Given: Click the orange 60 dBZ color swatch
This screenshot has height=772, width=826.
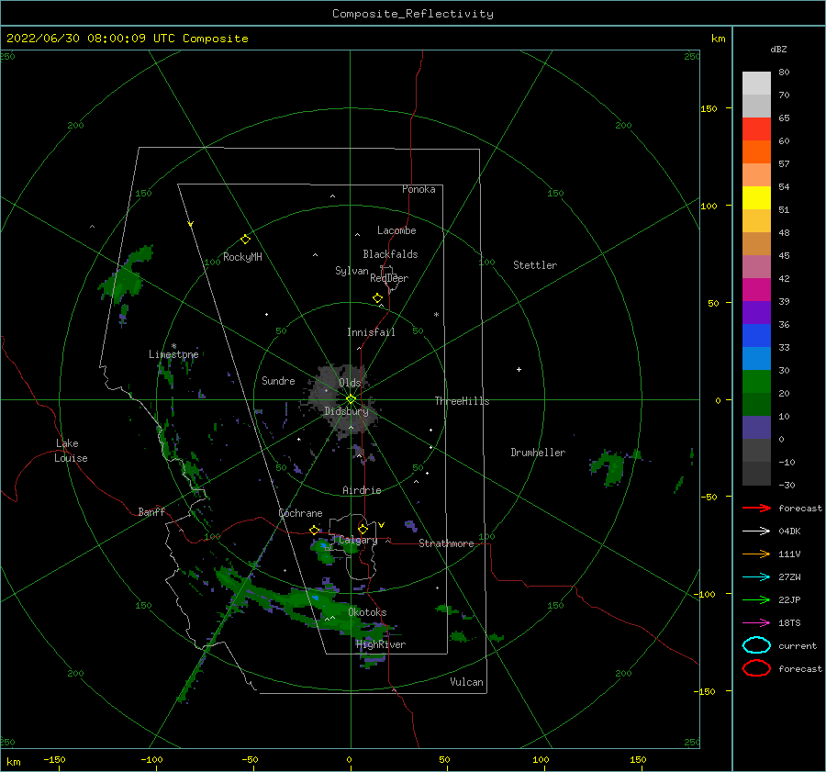Looking at the screenshot, I should coord(756,151).
